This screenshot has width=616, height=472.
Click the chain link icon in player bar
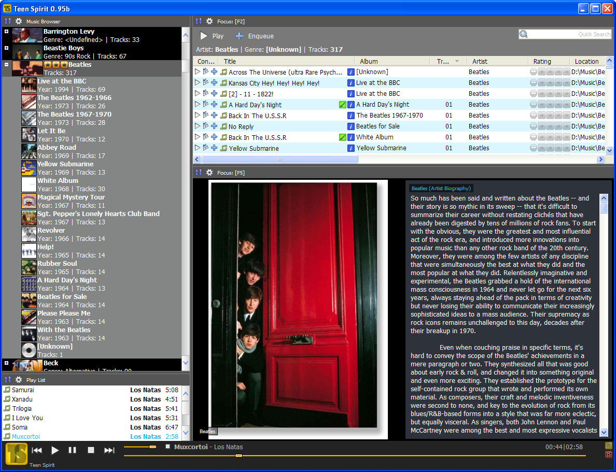(608, 445)
